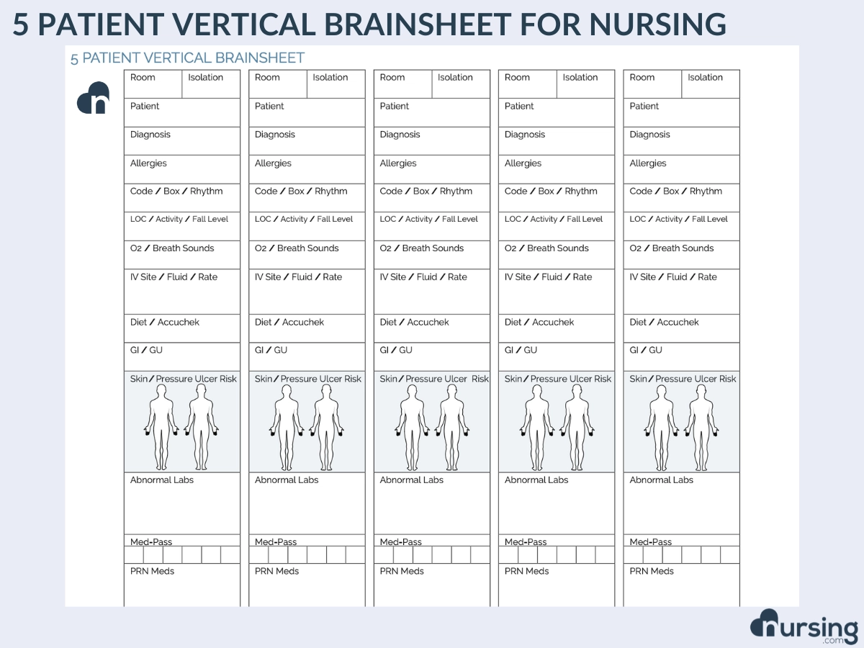The width and height of the screenshot is (864, 648).
Task: Select Abnormal Labs box in fifth column
Action: (x=681, y=503)
